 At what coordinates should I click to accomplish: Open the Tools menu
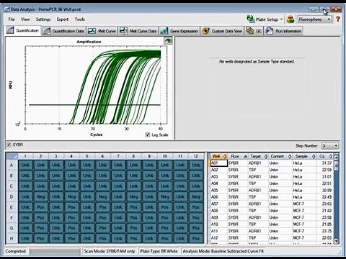80,19
